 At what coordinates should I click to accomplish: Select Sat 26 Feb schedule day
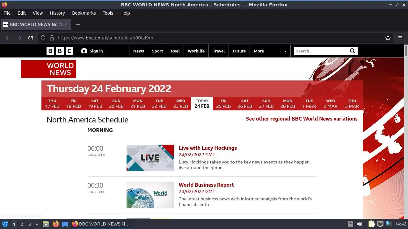click(x=245, y=104)
